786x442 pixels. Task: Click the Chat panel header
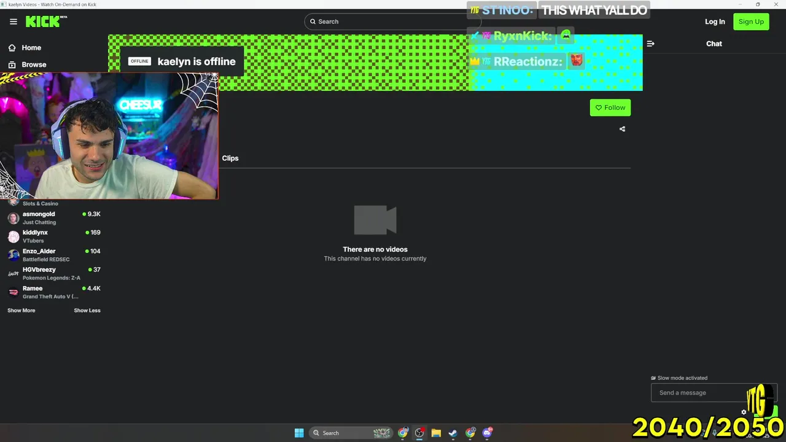click(x=714, y=44)
